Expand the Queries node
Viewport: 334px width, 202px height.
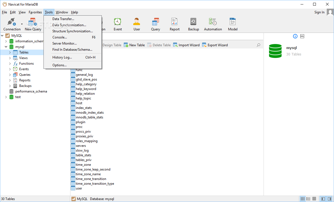[10, 74]
